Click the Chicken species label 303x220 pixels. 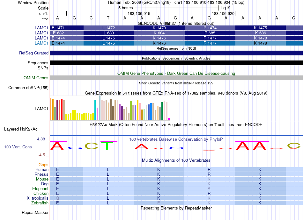[x=41, y=193]
